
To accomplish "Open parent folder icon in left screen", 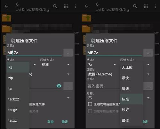I will (x=6, y=18).
